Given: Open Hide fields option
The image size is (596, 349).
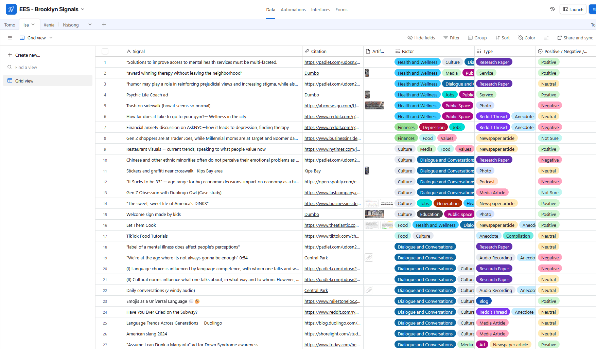Looking at the screenshot, I should click(x=421, y=38).
